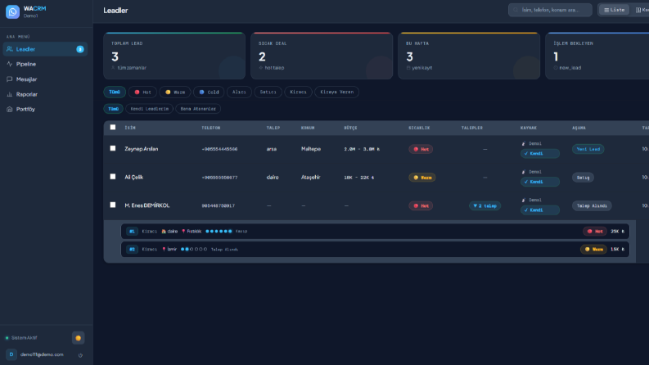Filter by Satıcı type

268,92
